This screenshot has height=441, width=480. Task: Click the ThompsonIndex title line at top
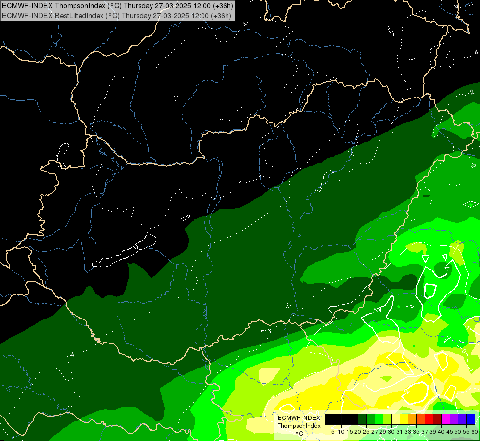(x=118, y=5)
